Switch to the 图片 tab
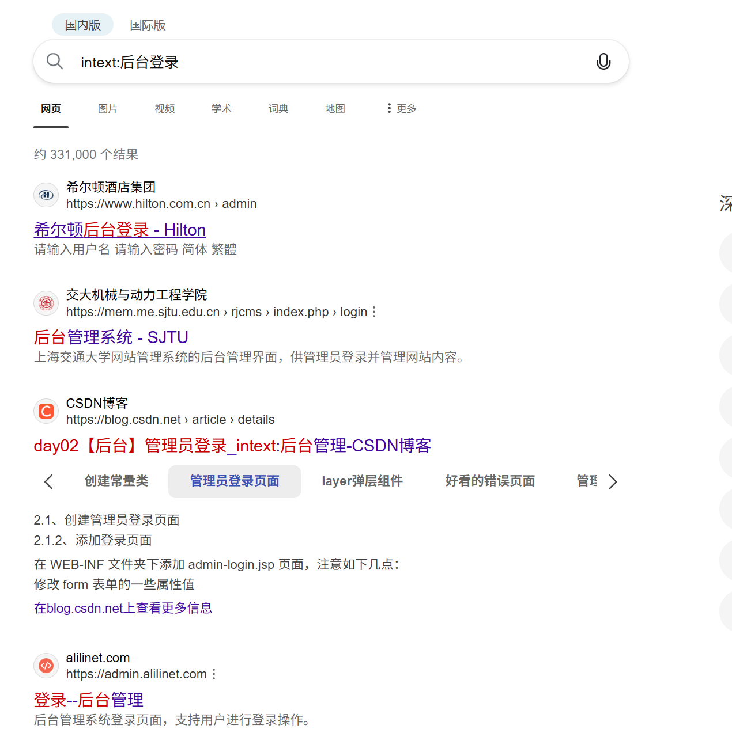The width and height of the screenshot is (732, 752). click(x=108, y=108)
